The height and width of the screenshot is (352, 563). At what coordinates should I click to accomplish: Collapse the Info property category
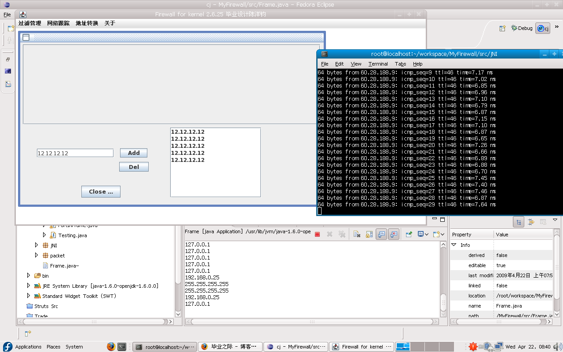454,245
